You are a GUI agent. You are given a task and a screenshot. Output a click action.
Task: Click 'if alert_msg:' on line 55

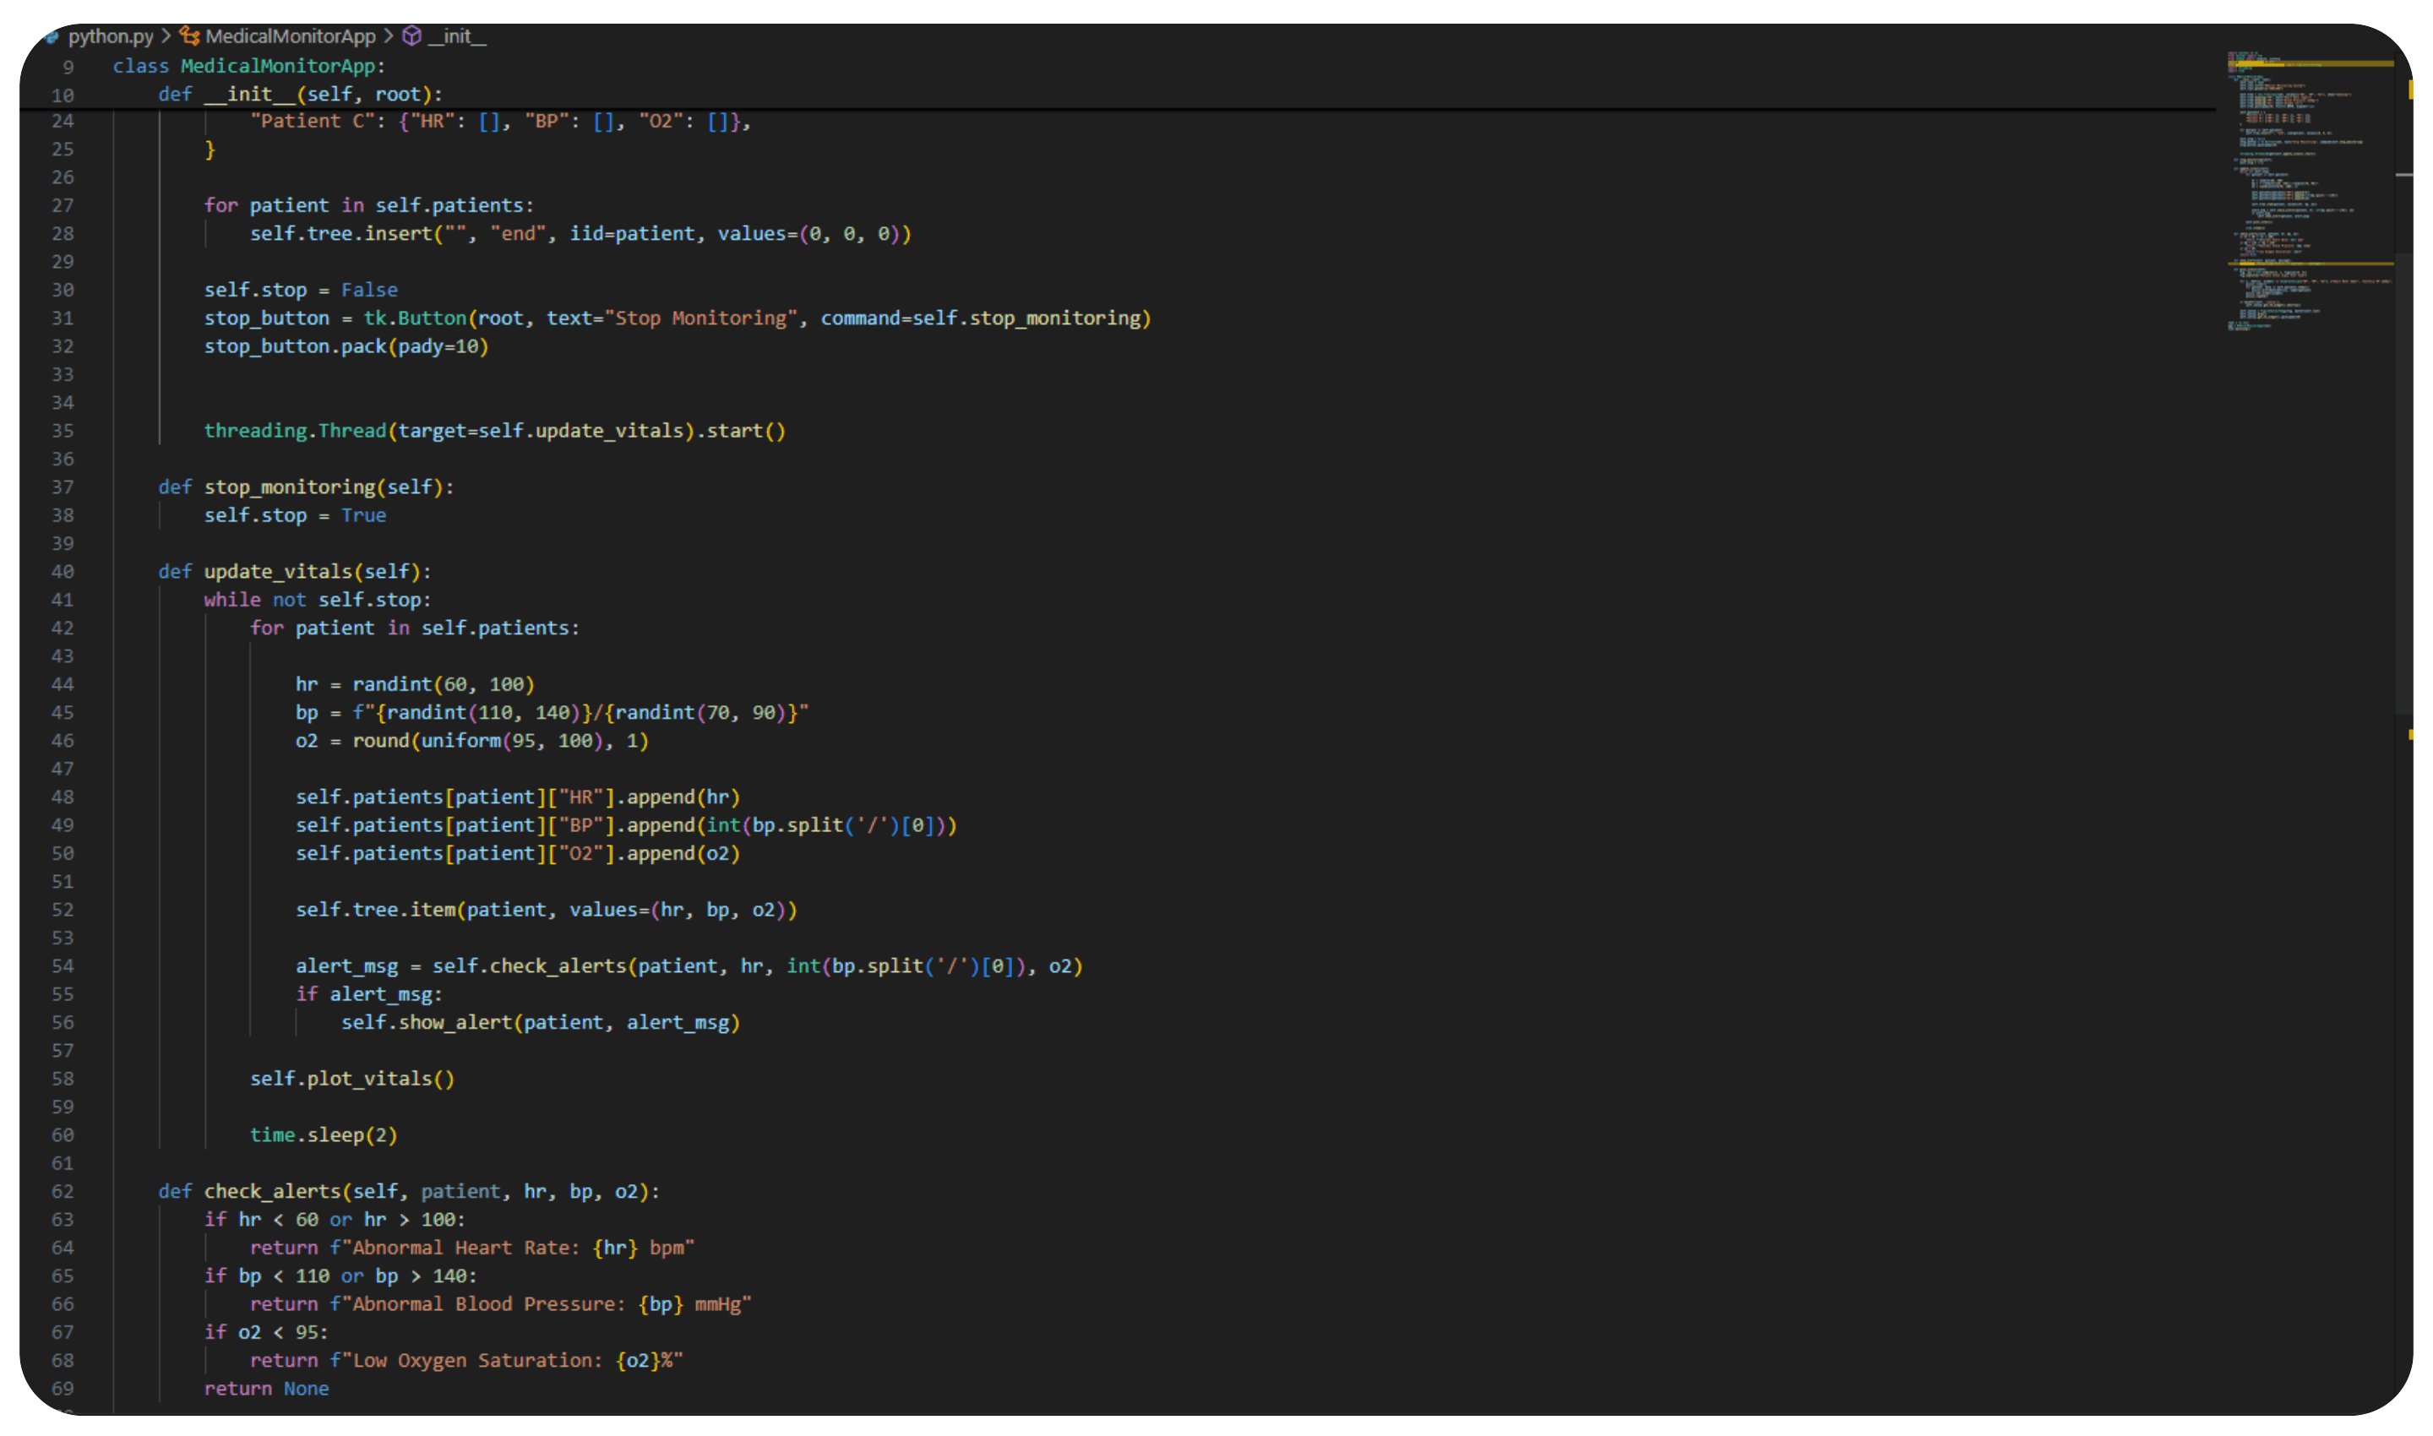[368, 993]
